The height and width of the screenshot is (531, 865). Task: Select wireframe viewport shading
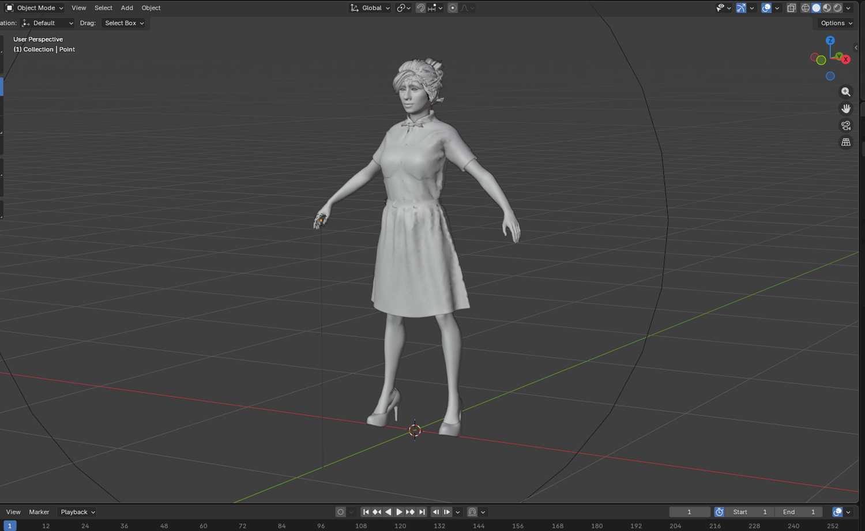[805, 8]
